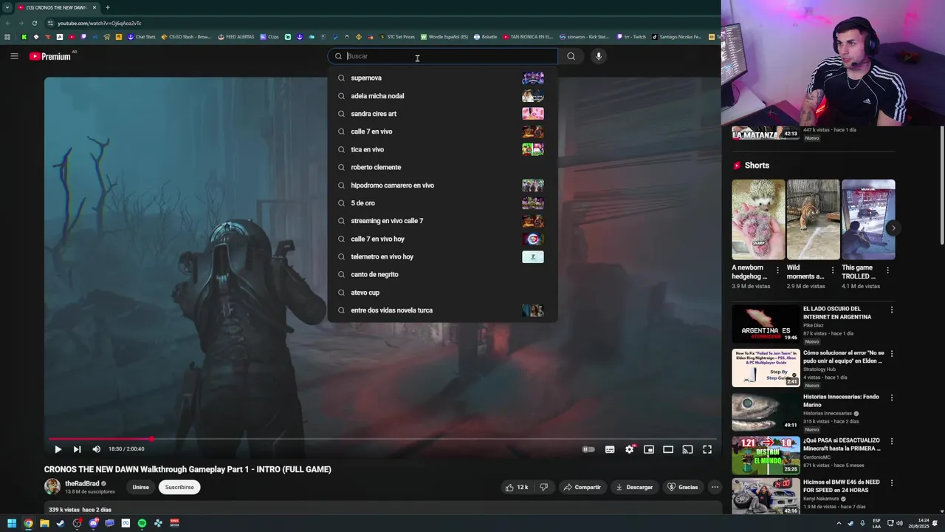Click the search magnifier button
Viewport: 945px width, 532px height.
(571, 56)
